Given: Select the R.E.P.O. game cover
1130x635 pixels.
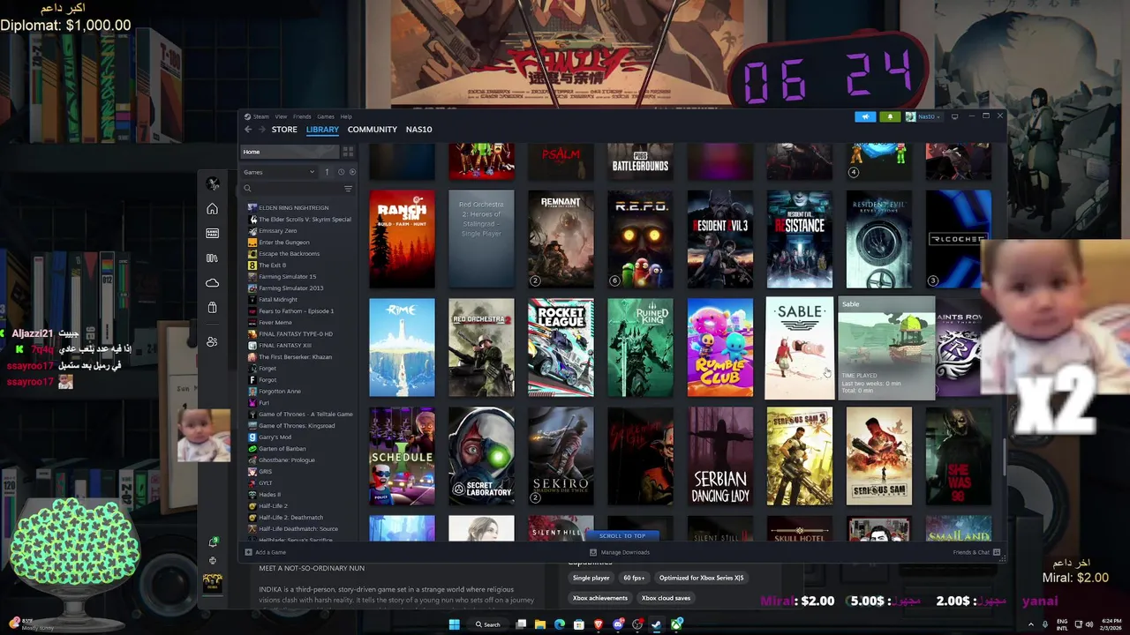Looking at the screenshot, I should pyautogui.click(x=640, y=239).
